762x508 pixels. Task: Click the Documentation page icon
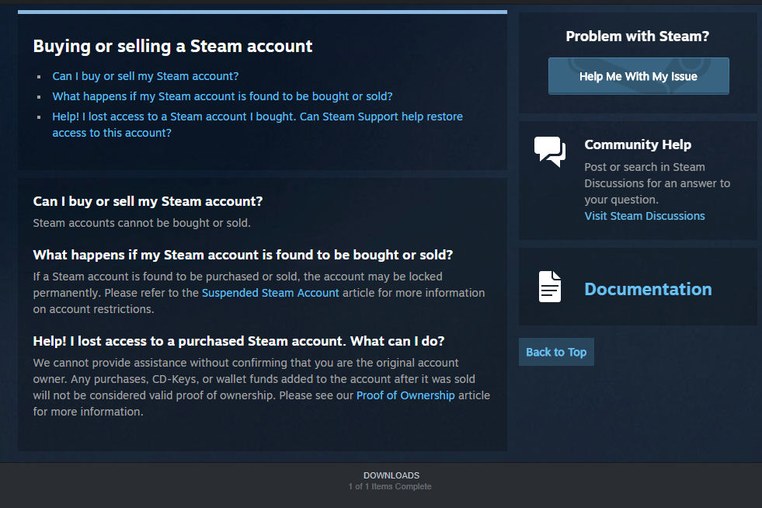click(549, 287)
